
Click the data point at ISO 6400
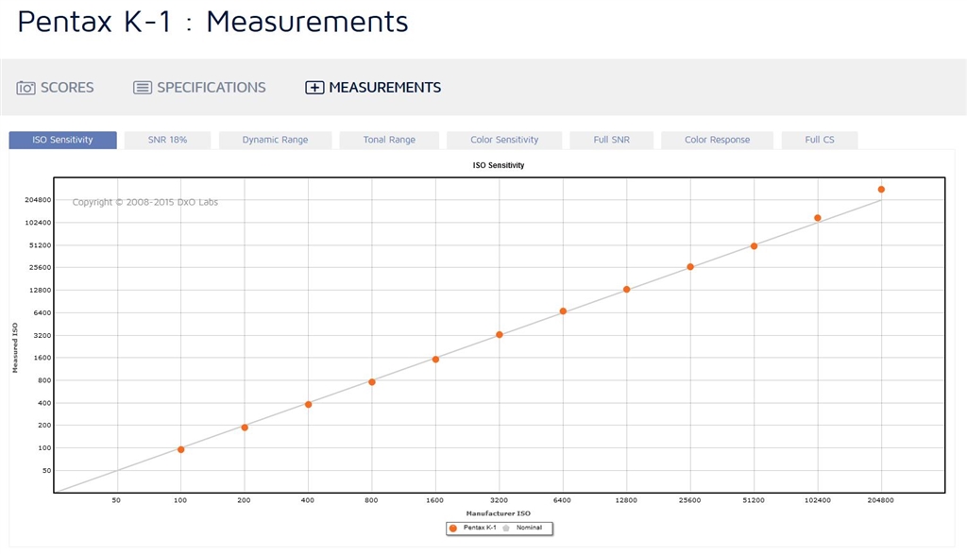pyautogui.click(x=563, y=311)
